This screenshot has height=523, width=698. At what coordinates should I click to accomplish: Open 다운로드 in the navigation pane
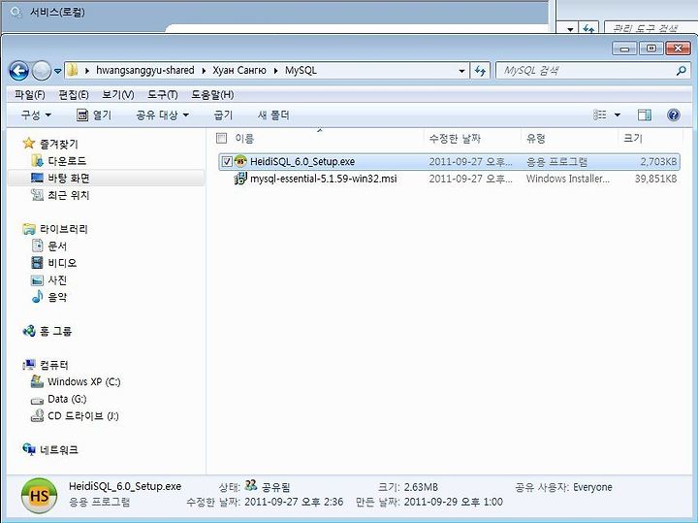pyautogui.click(x=67, y=161)
